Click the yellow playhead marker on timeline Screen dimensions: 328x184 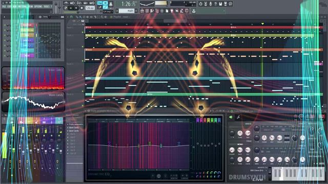262,24
